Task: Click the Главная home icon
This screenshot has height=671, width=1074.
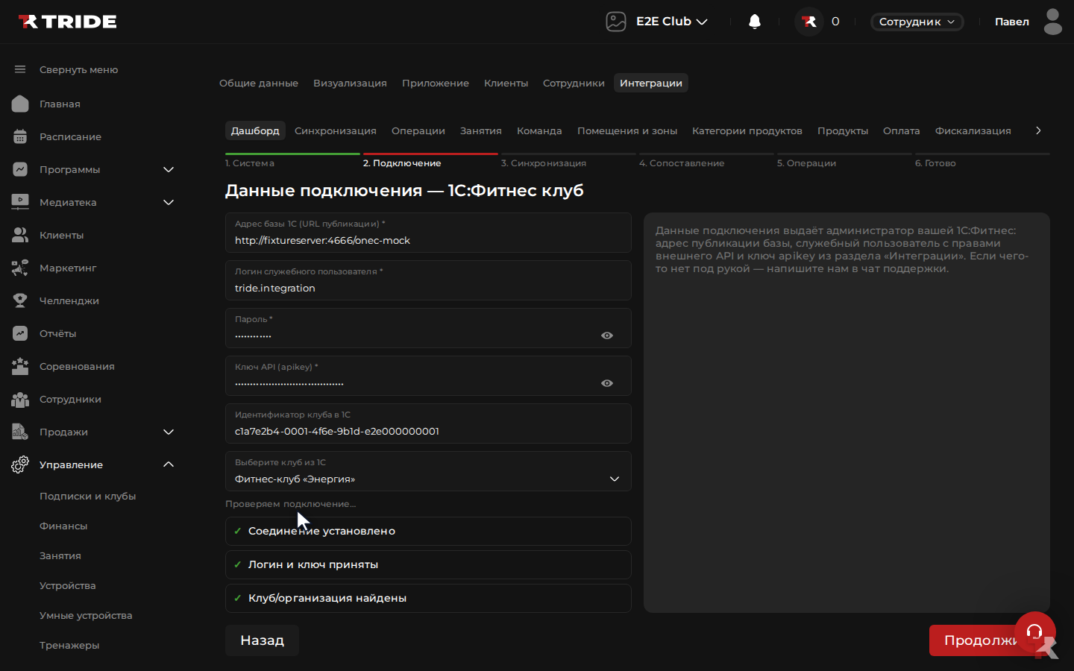Action: click(x=20, y=104)
